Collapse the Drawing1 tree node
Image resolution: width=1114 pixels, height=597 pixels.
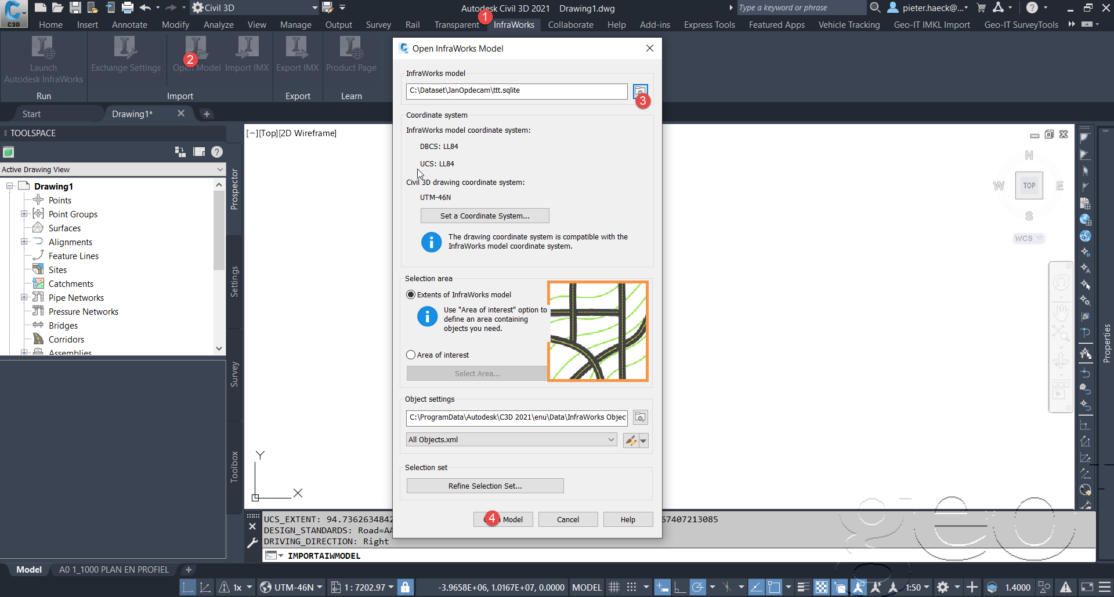point(10,186)
